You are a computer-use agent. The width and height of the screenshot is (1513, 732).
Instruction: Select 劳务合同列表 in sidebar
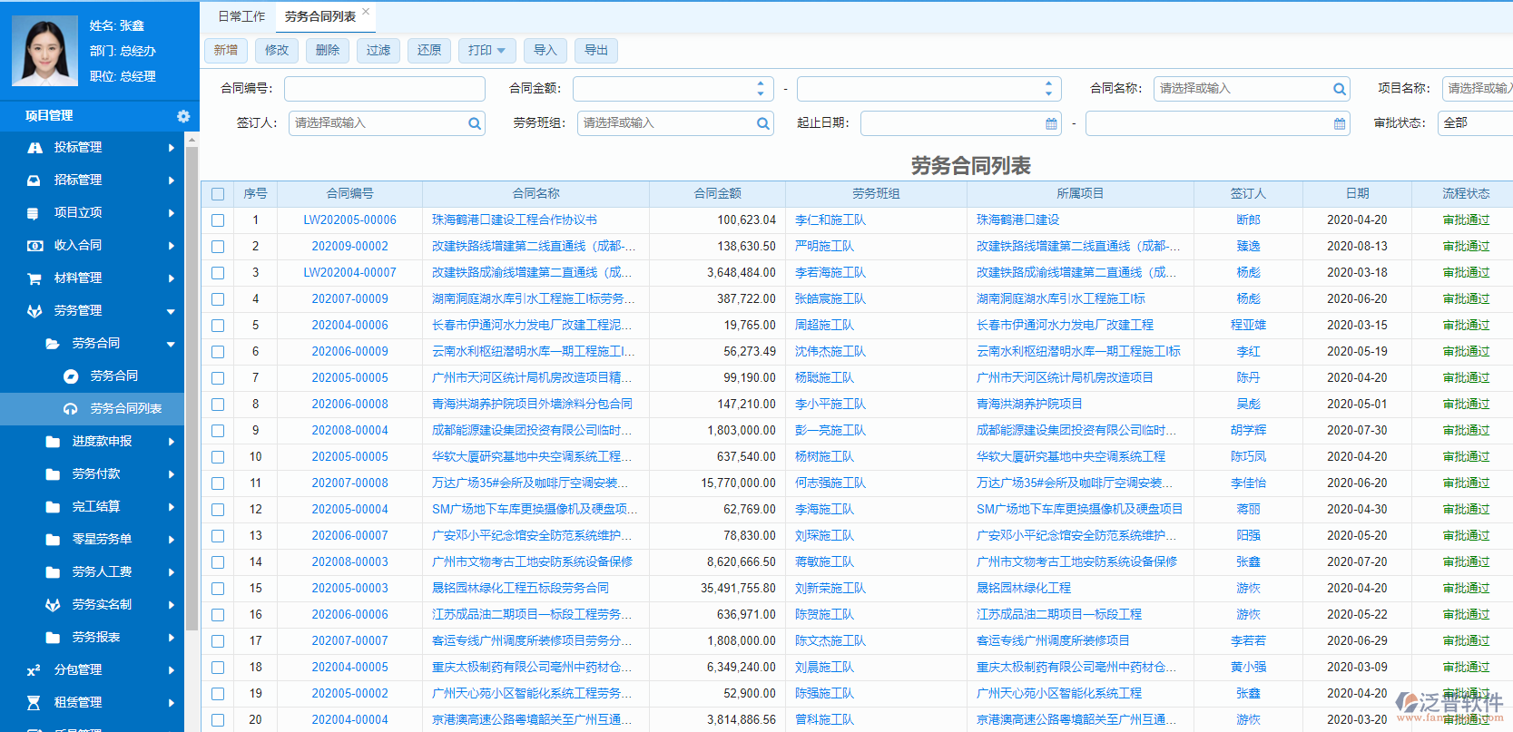coord(93,409)
